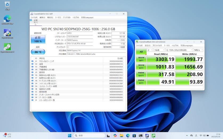The height and width of the screenshot is (139, 223).
Task: Open 編集(E) menu in CrystalDiskInfo
Action: pyautogui.click(x=42, y=18)
